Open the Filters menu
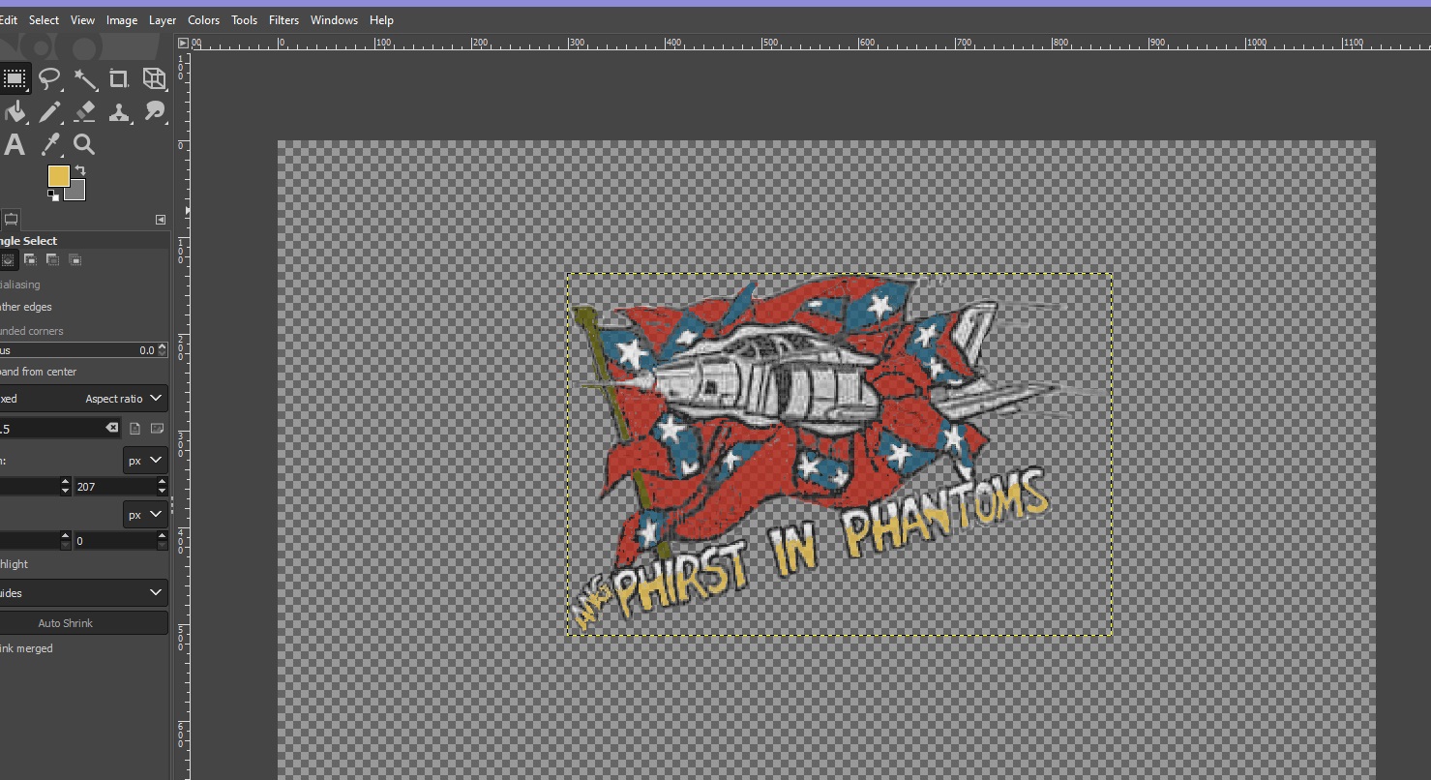1431x780 pixels. (283, 19)
